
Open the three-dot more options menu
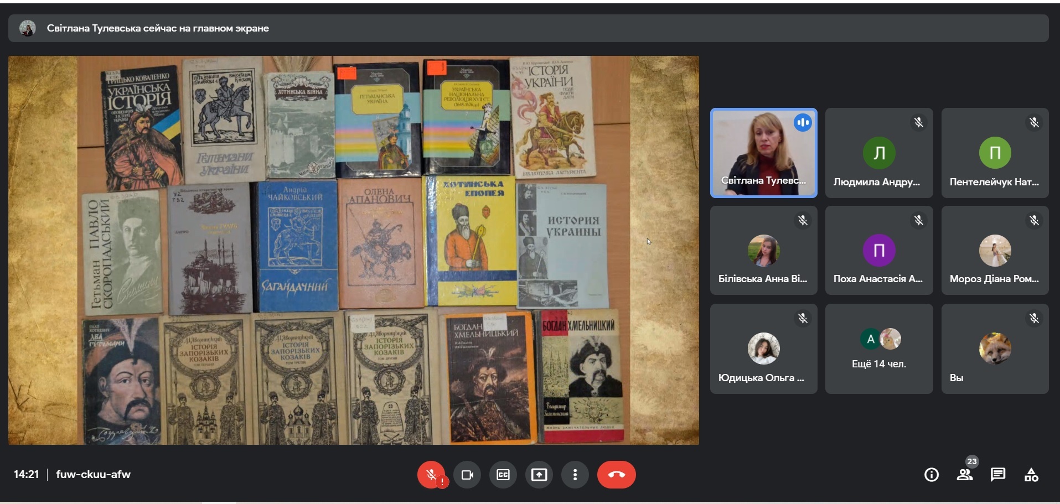pos(575,475)
